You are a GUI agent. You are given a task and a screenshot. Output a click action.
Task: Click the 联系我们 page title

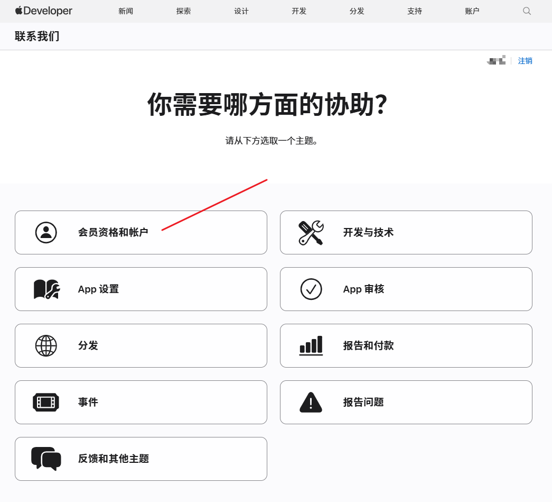coord(37,36)
